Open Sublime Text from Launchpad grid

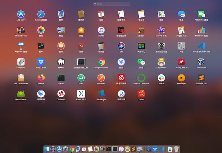point(201,78)
